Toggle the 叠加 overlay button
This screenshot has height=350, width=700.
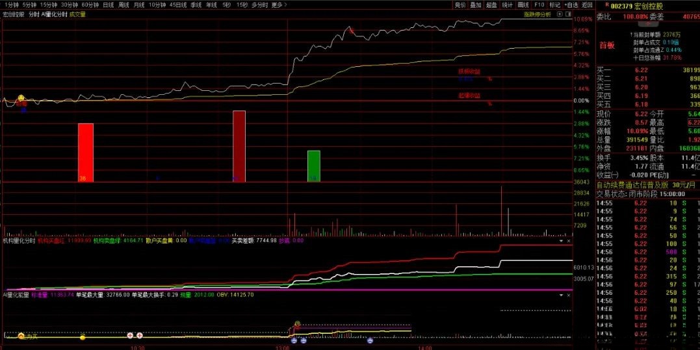point(476,5)
